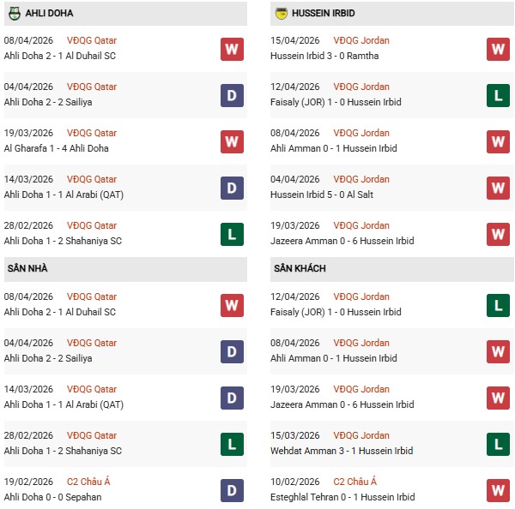
Task: Click the C2 Châu Á link dated 10/02/2026
Action: point(355,482)
